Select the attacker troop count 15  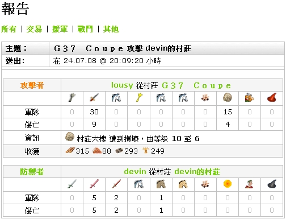228,112
